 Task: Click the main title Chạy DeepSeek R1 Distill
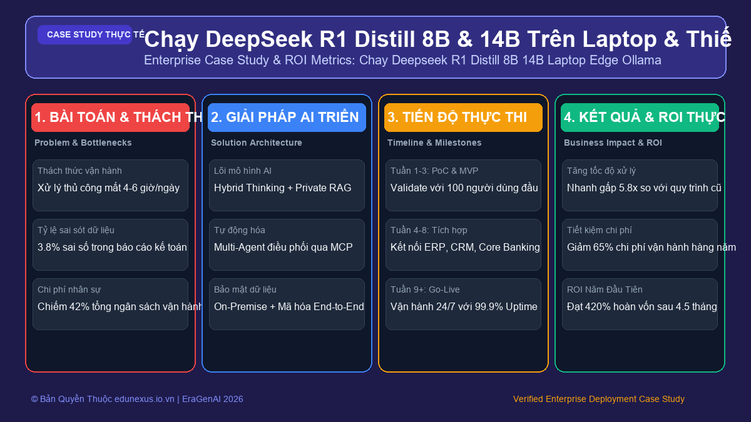tap(437, 39)
